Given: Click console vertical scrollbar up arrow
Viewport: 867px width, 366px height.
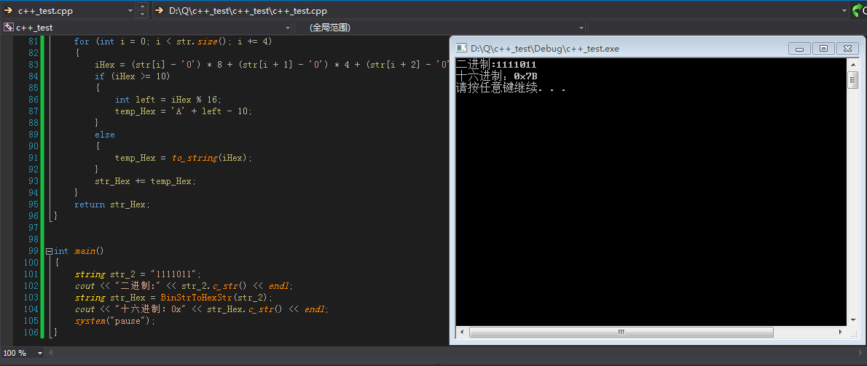Looking at the screenshot, I should point(852,63).
